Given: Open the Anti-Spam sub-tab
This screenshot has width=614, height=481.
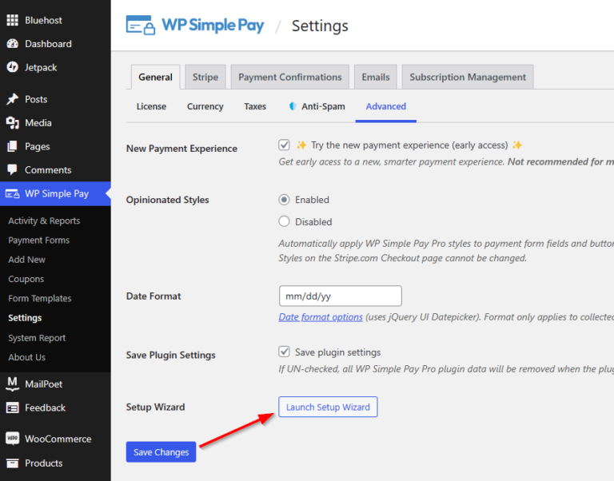Looking at the screenshot, I should click(x=317, y=106).
